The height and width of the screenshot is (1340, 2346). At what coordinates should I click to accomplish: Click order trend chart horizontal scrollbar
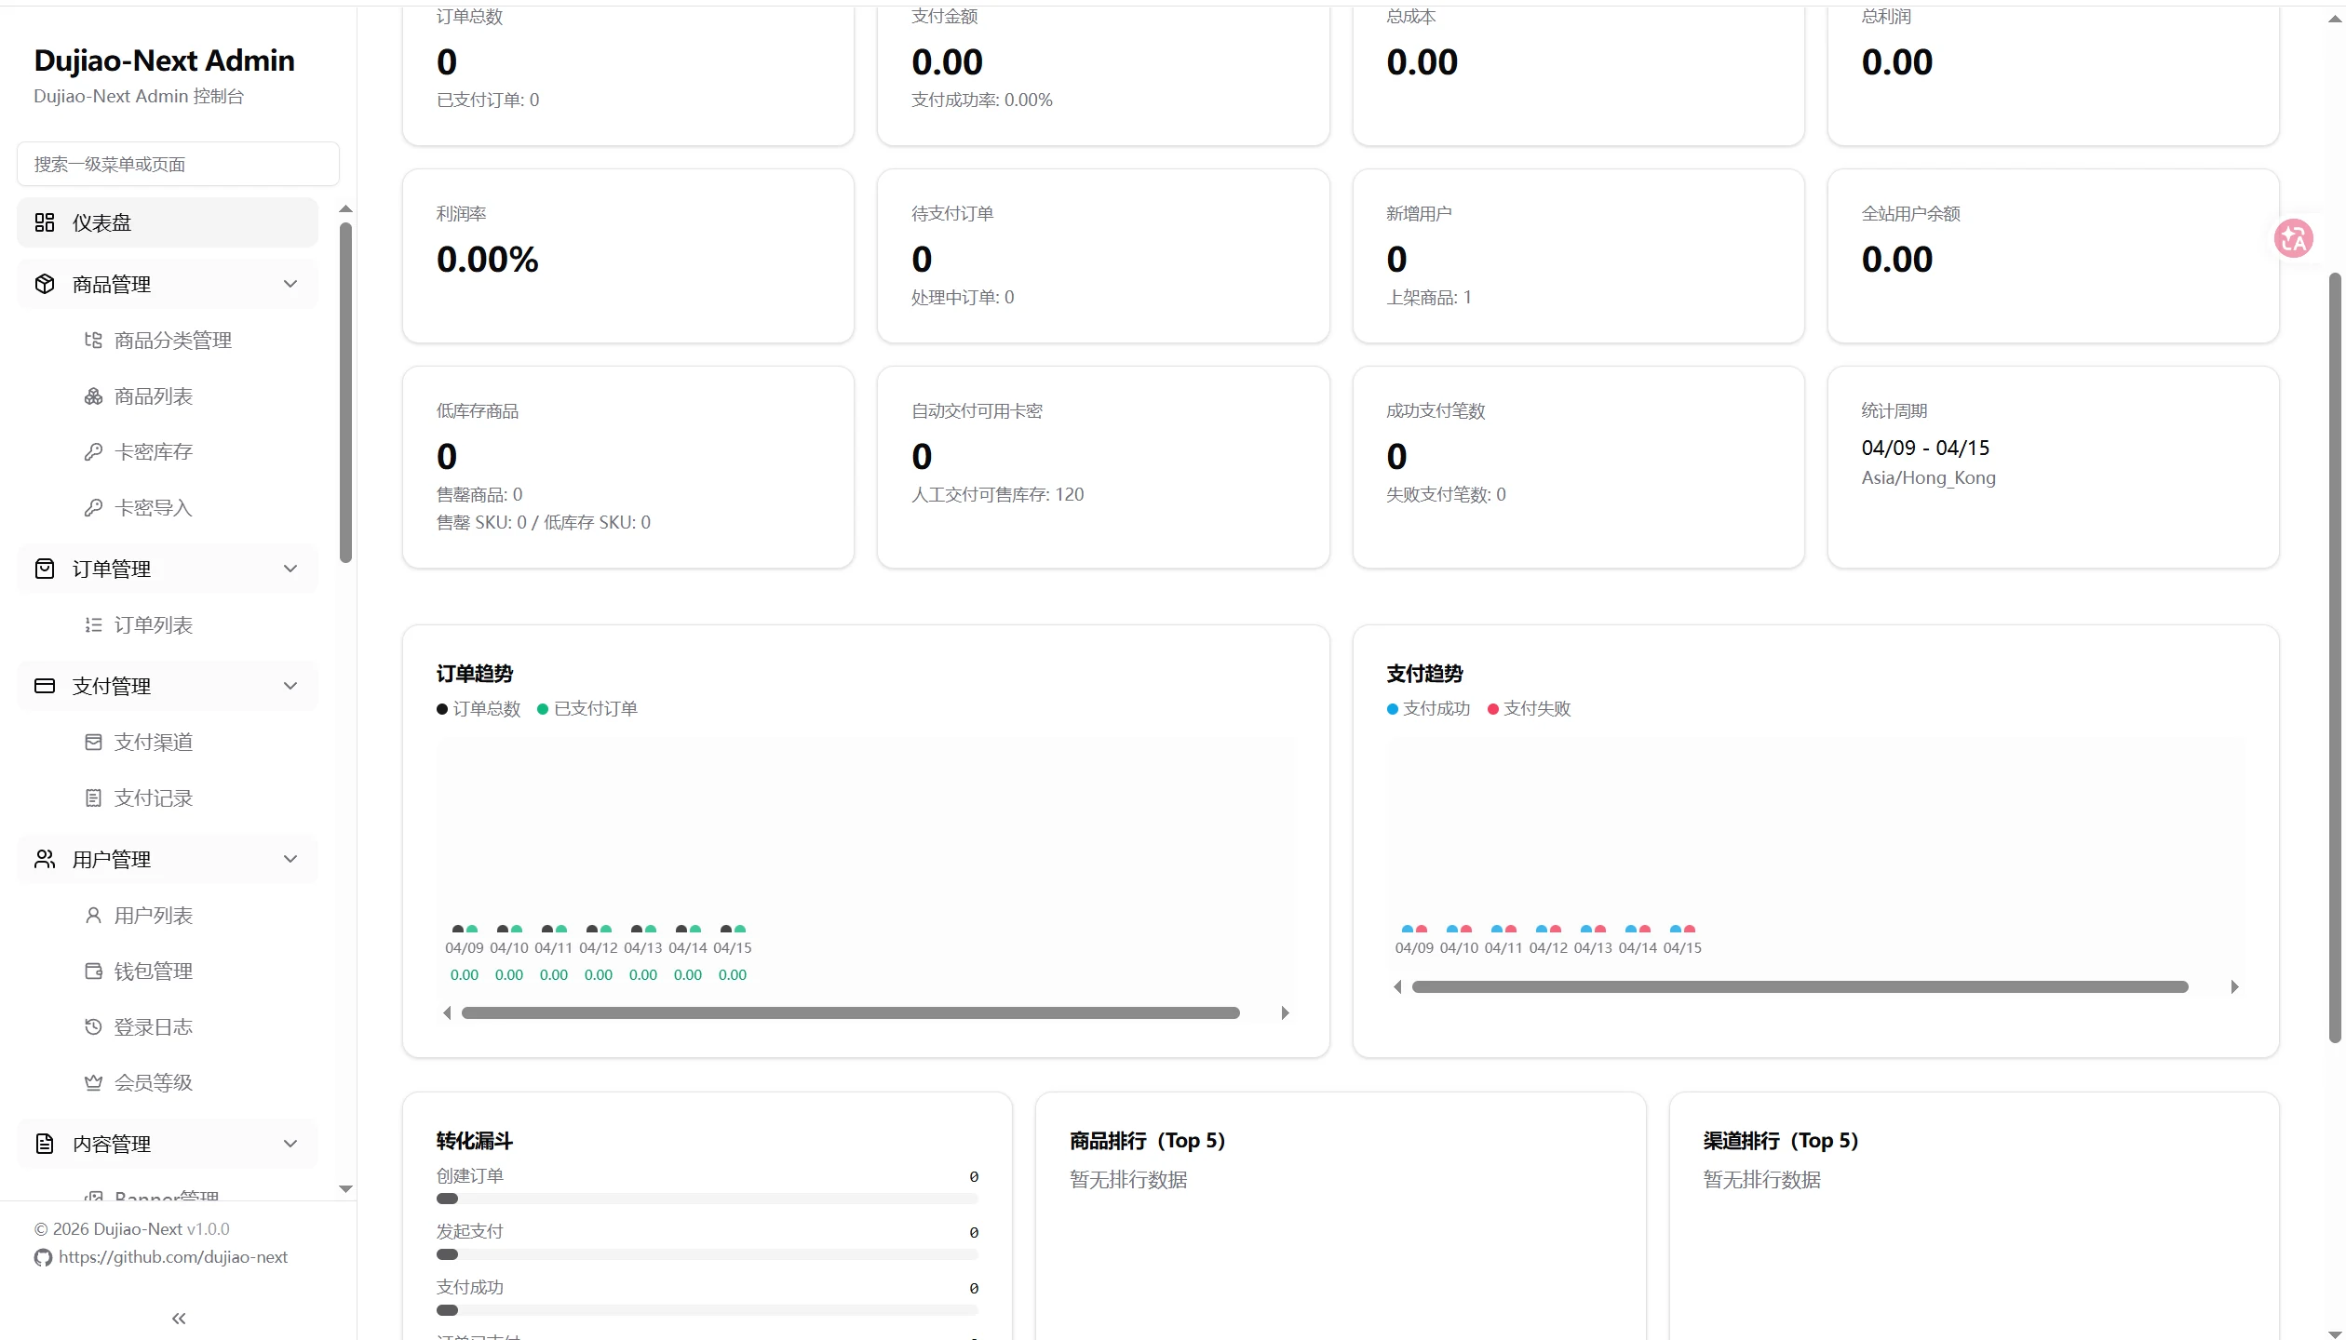[x=850, y=1012]
